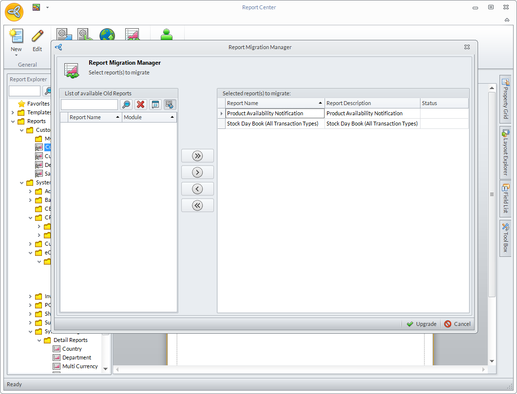Open the Field List side tab
517x394 pixels.
point(505,198)
